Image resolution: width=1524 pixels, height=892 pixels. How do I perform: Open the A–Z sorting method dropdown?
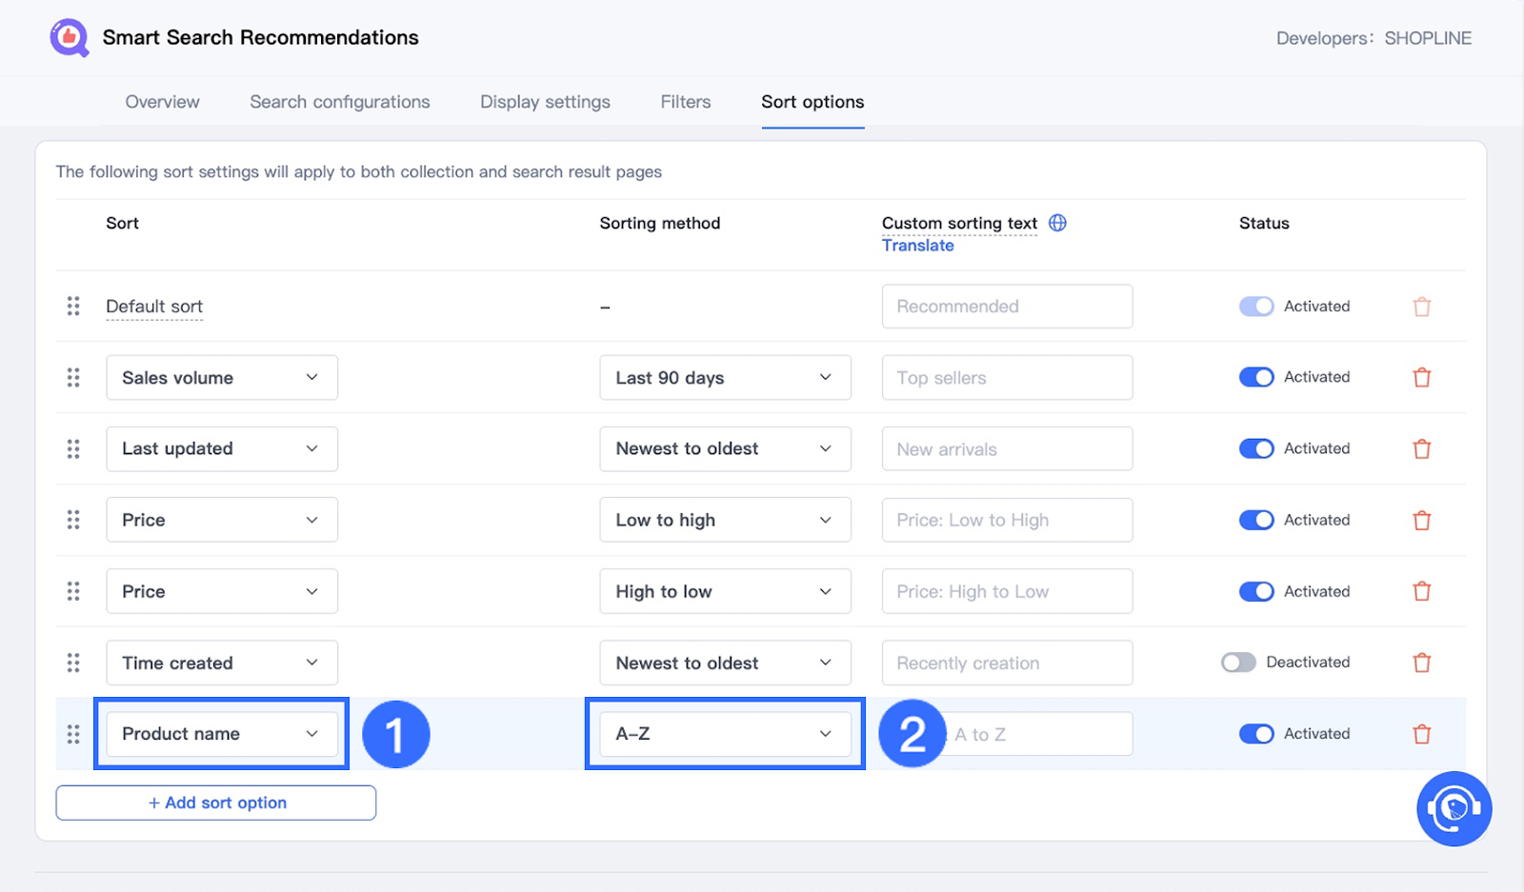[x=725, y=734]
